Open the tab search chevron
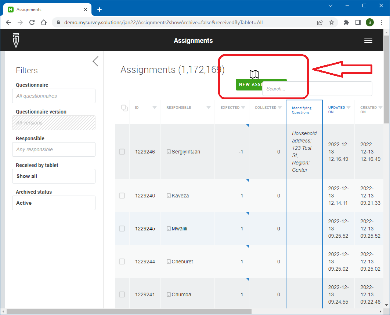The width and height of the screenshot is (390, 315). 331,5
